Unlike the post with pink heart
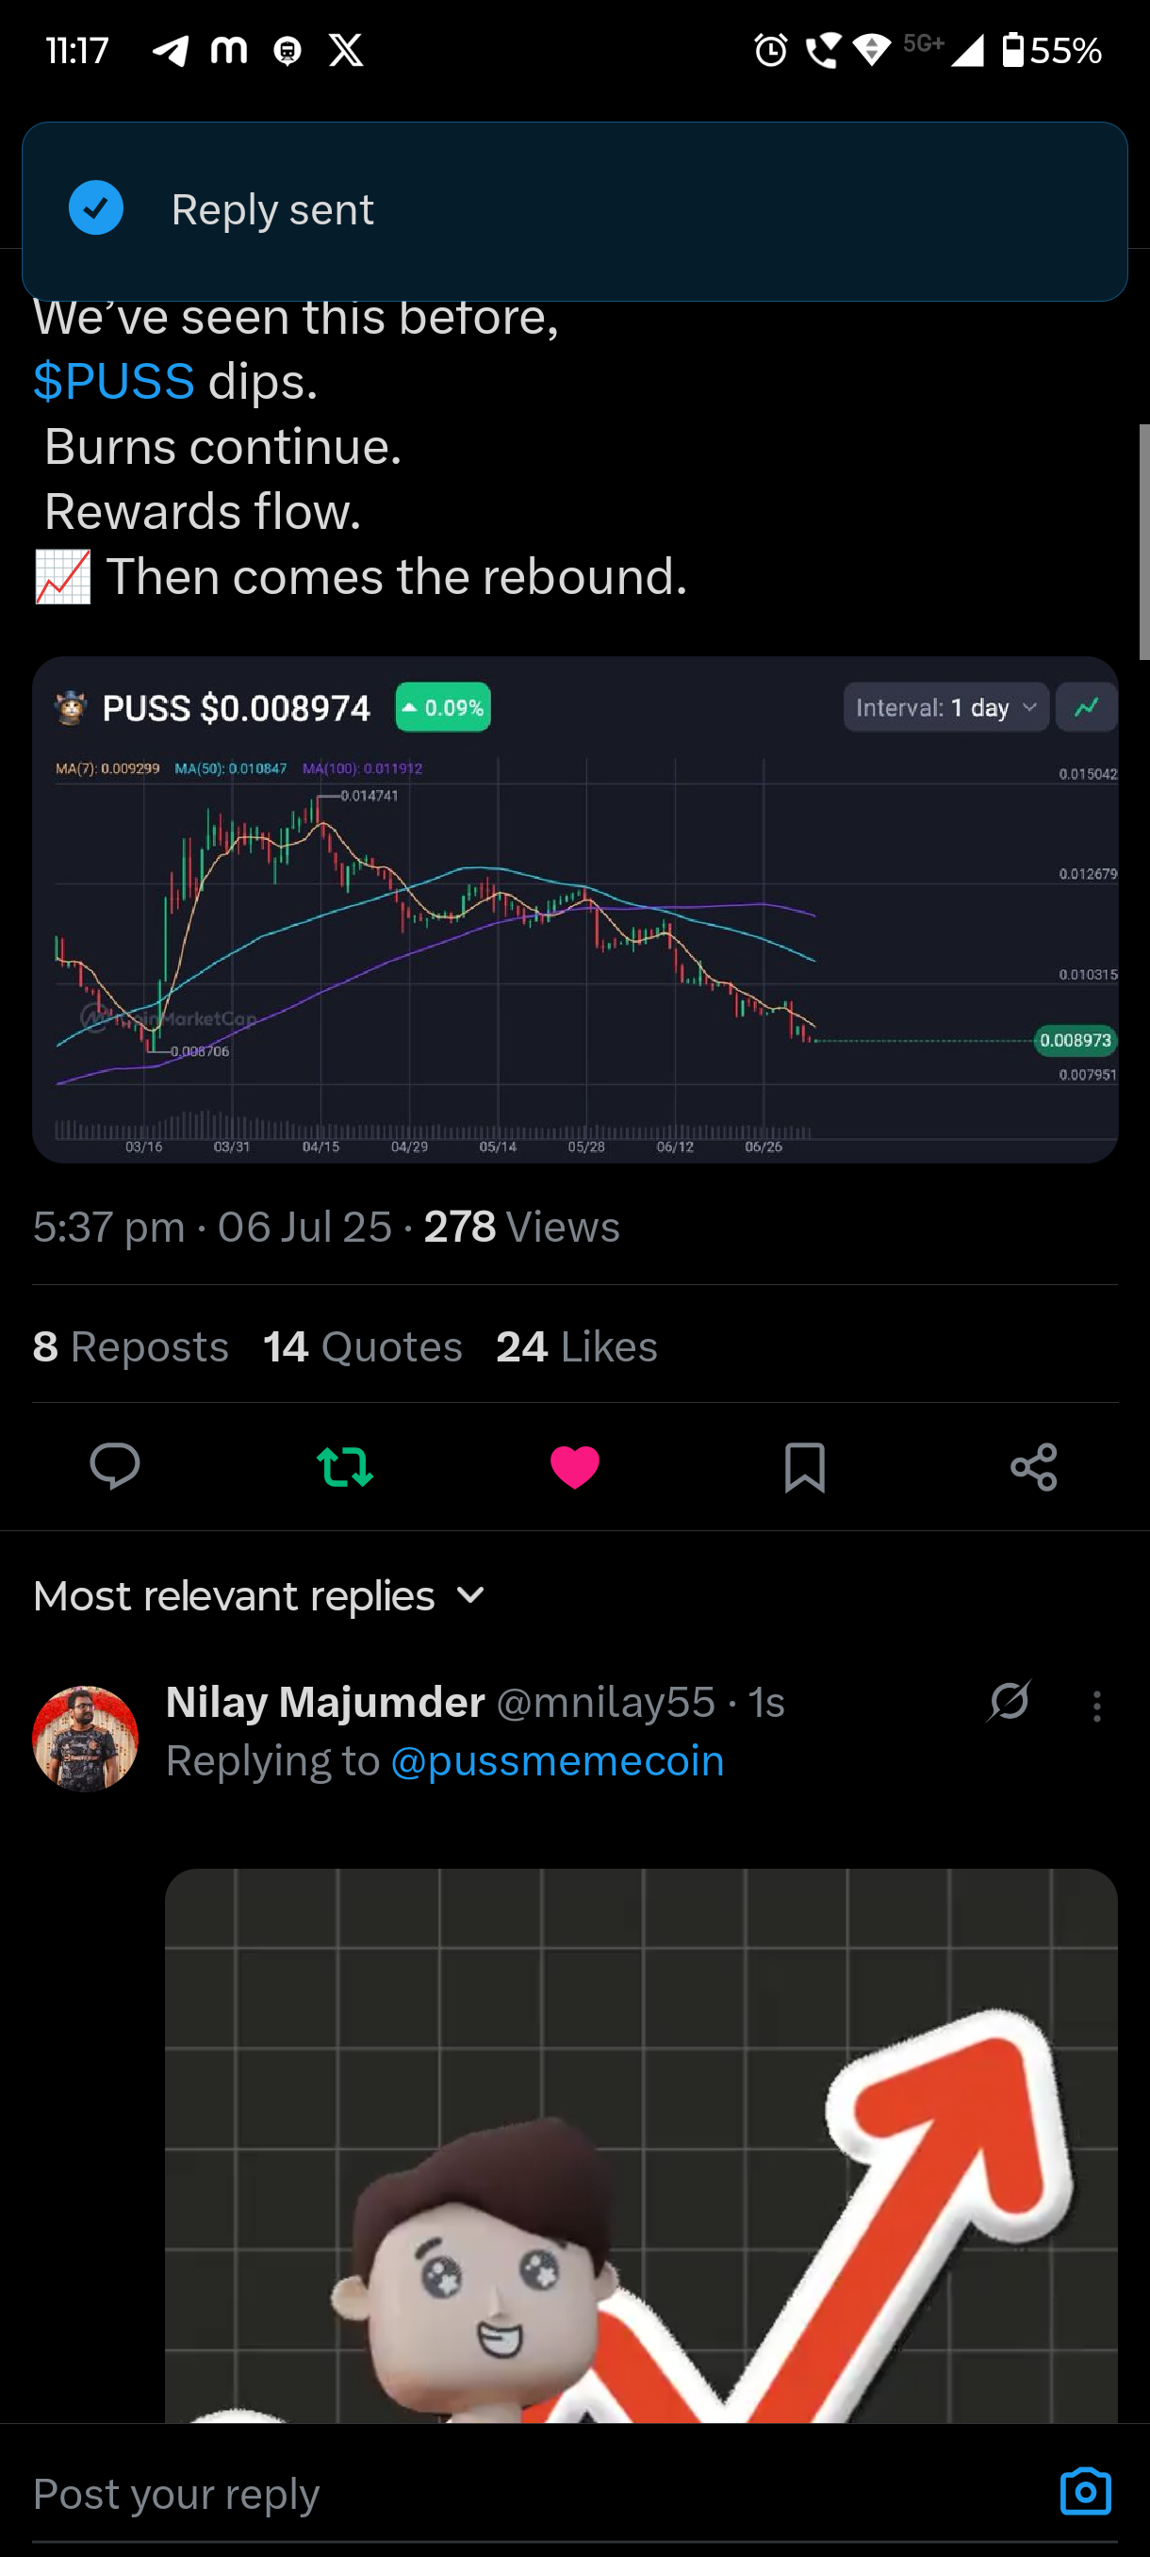 click(574, 1467)
